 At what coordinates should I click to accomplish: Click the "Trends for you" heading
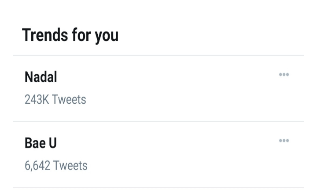tap(70, 35)
